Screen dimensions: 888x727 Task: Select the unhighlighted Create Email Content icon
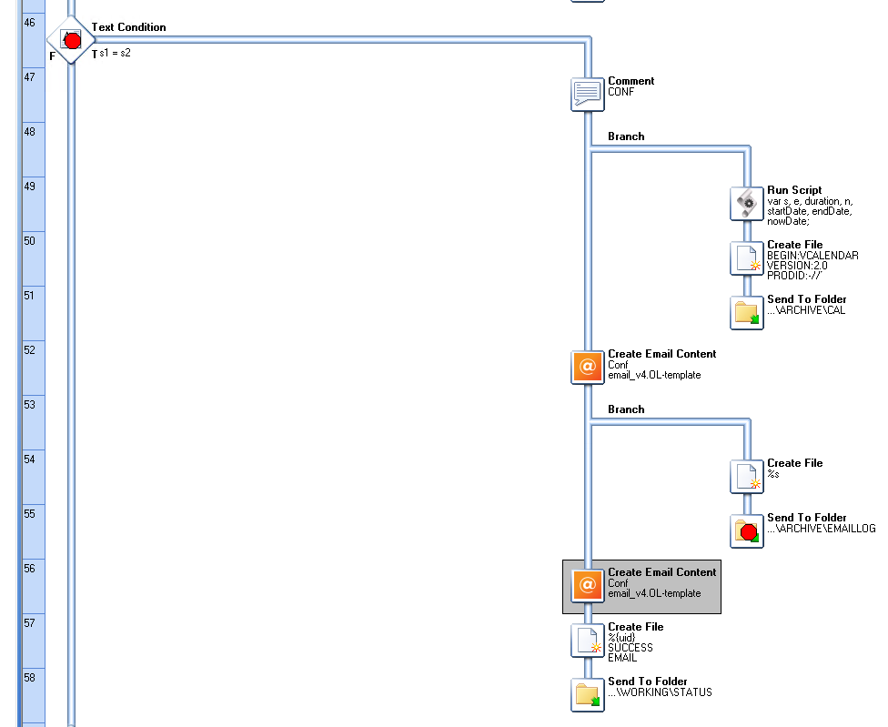[x=587, y=367]
